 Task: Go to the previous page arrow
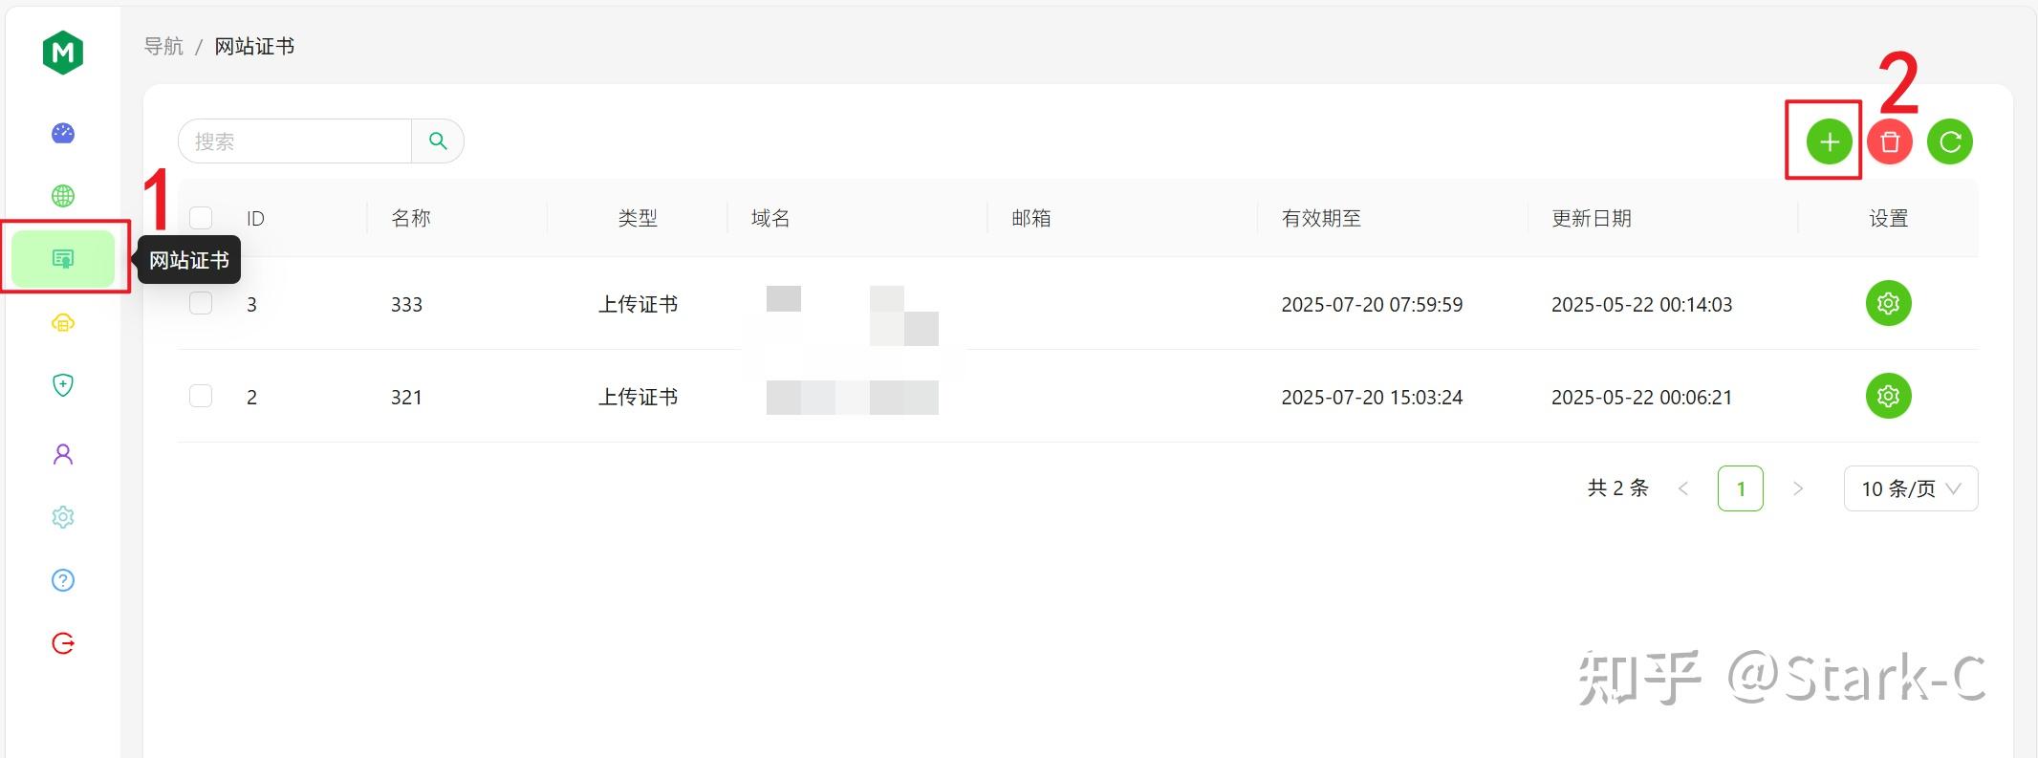pyautogui.click(x=1683, y=488)
